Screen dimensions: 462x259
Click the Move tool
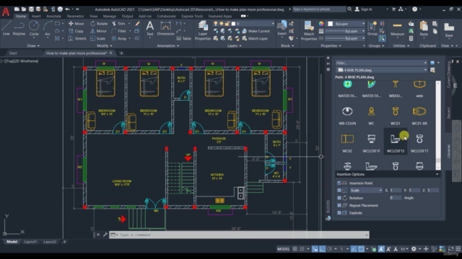click(x=76, y=24)
